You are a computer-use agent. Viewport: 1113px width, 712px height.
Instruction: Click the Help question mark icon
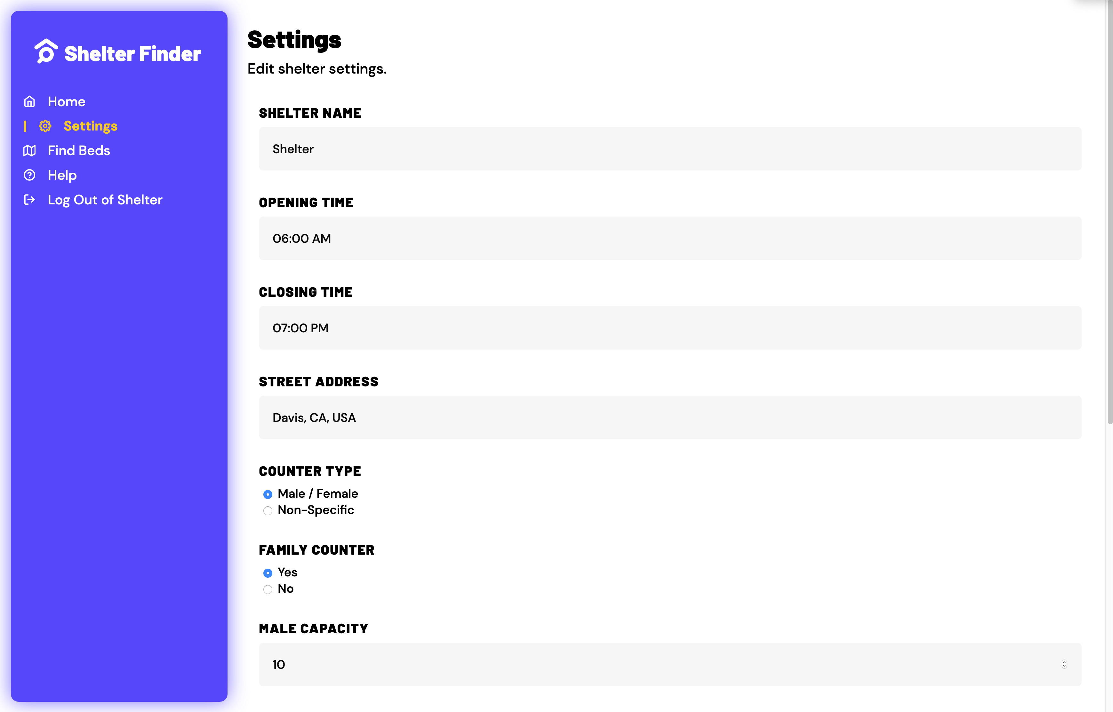[x=30, y=175]
